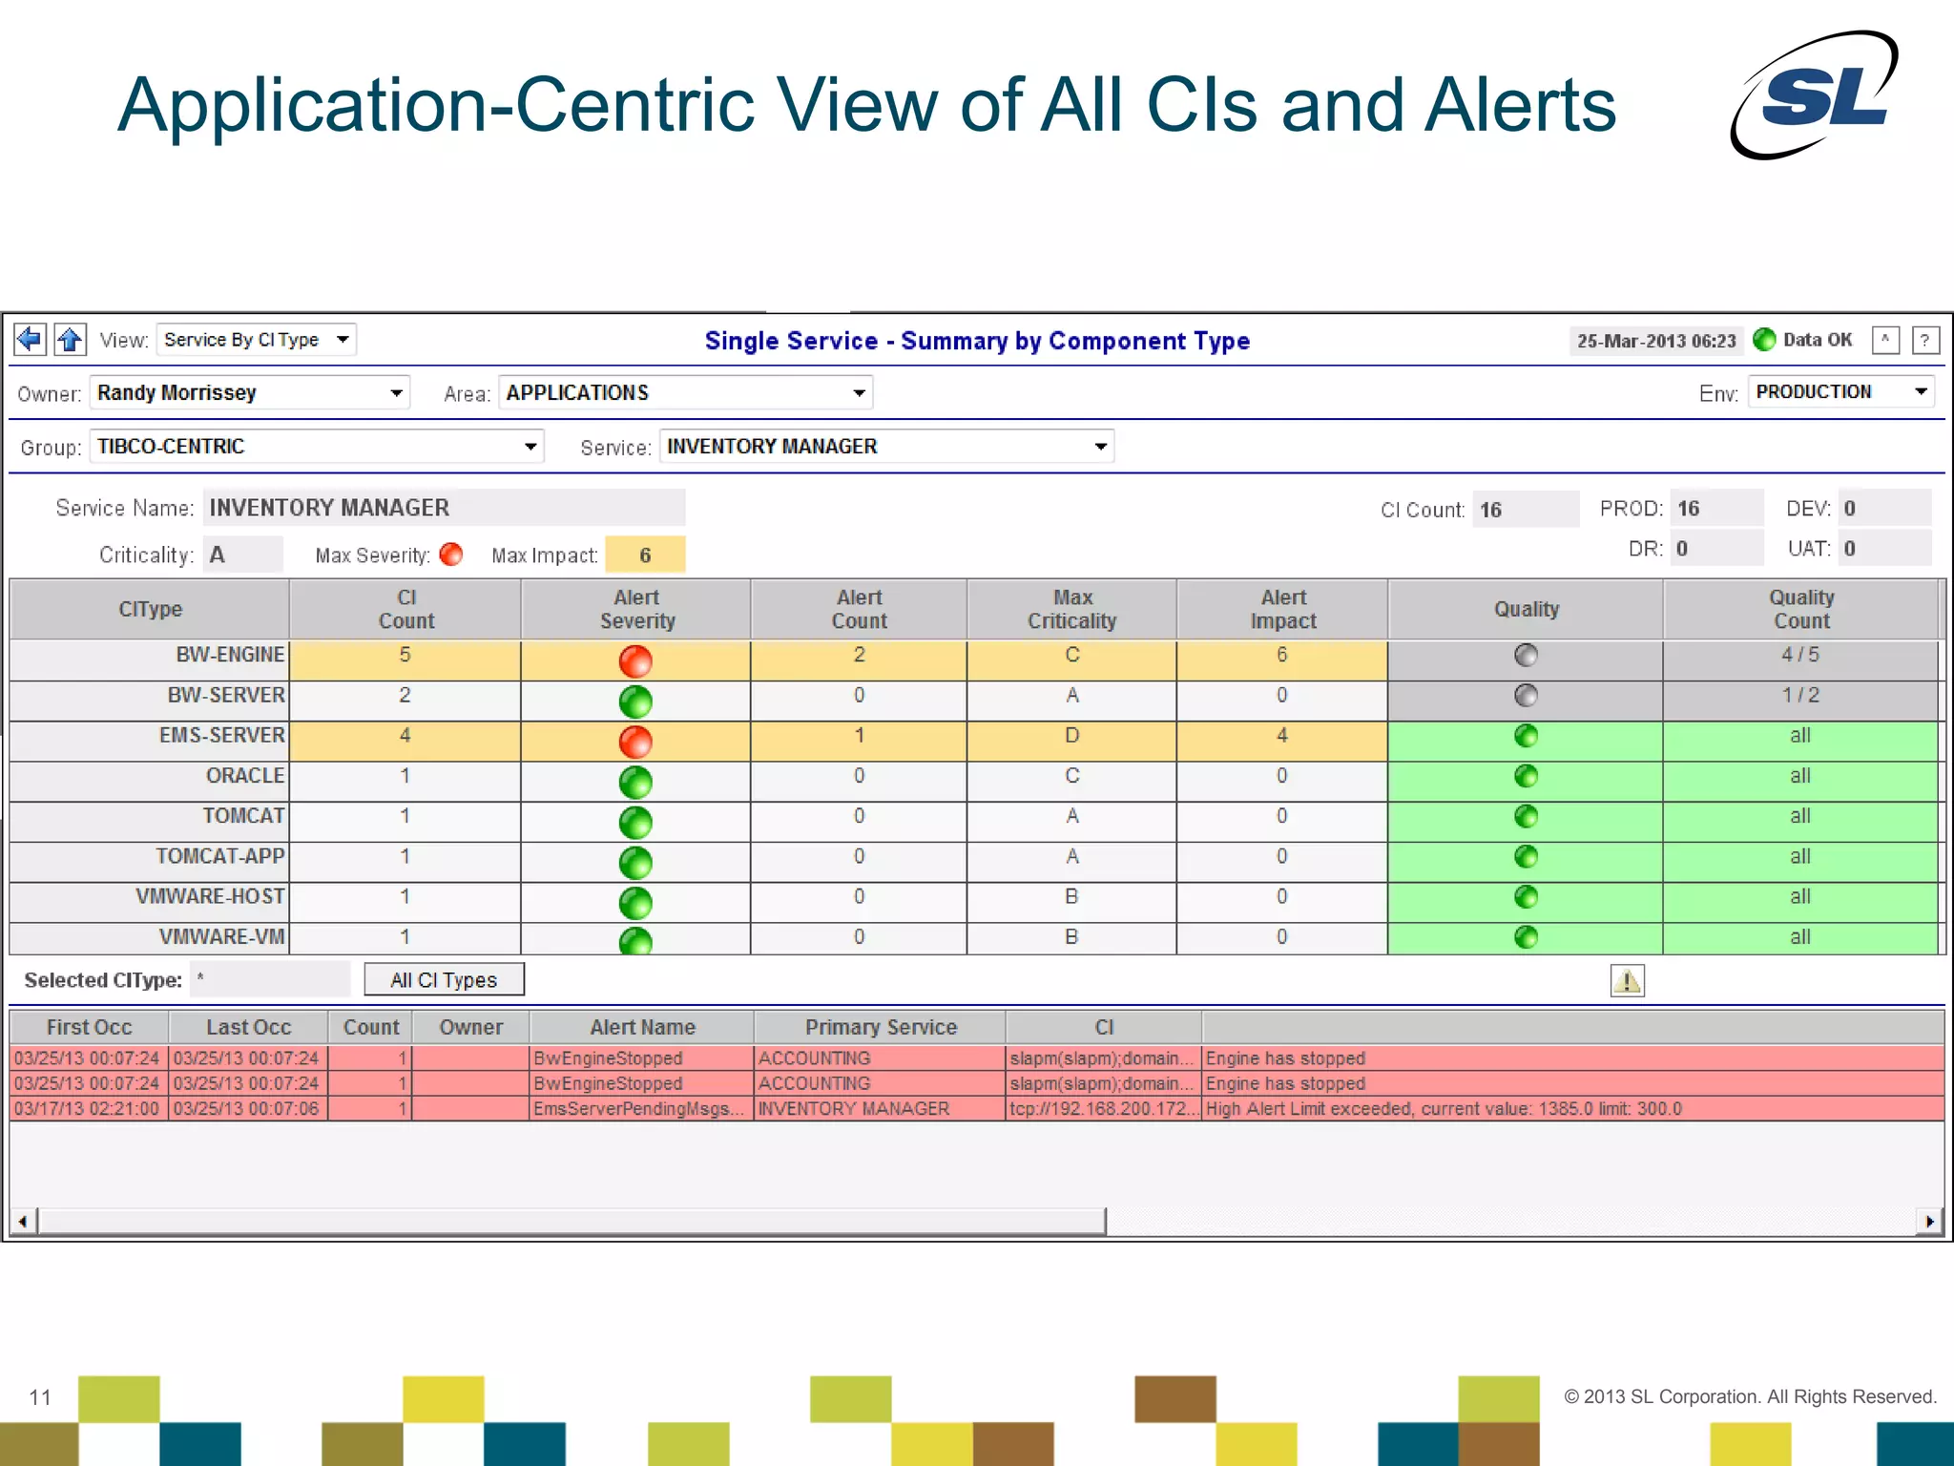Sort by the CI Count column header
1954x1466 pixels.
[405, 609]
